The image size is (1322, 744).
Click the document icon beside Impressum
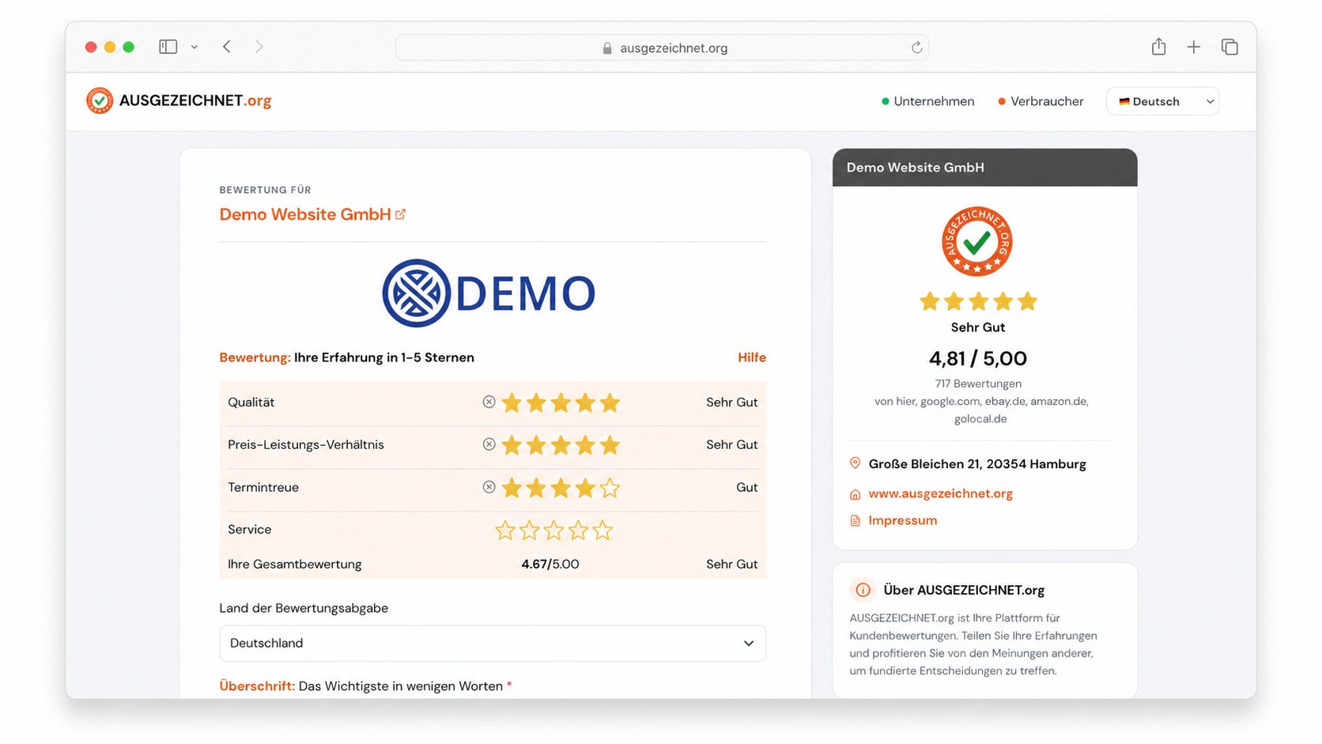click(x=855, y=520)
